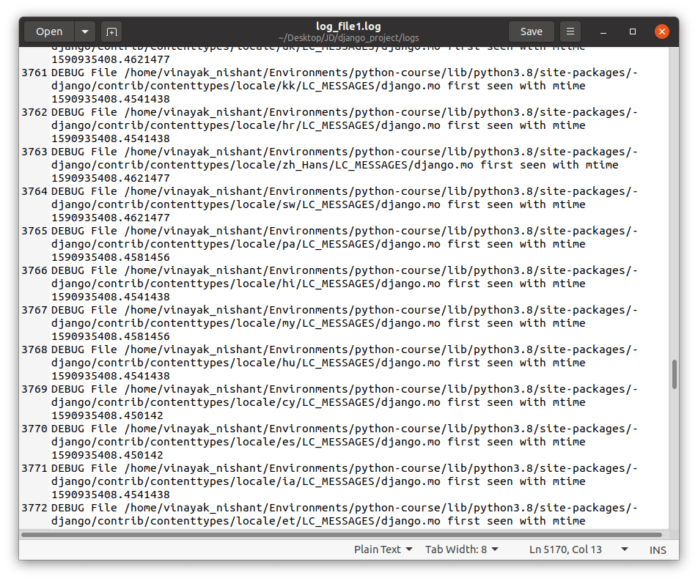Expand recent documents beside the Open button

[x=84, y=32]
